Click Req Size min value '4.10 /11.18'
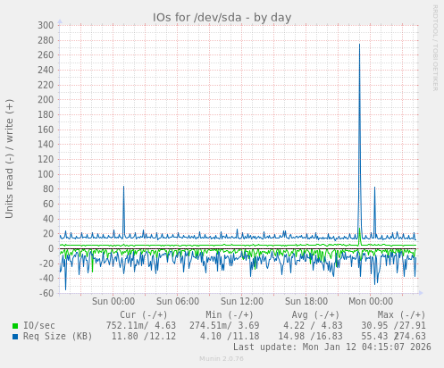This screenshot has width=444, height=368. [x=230, y=337]
